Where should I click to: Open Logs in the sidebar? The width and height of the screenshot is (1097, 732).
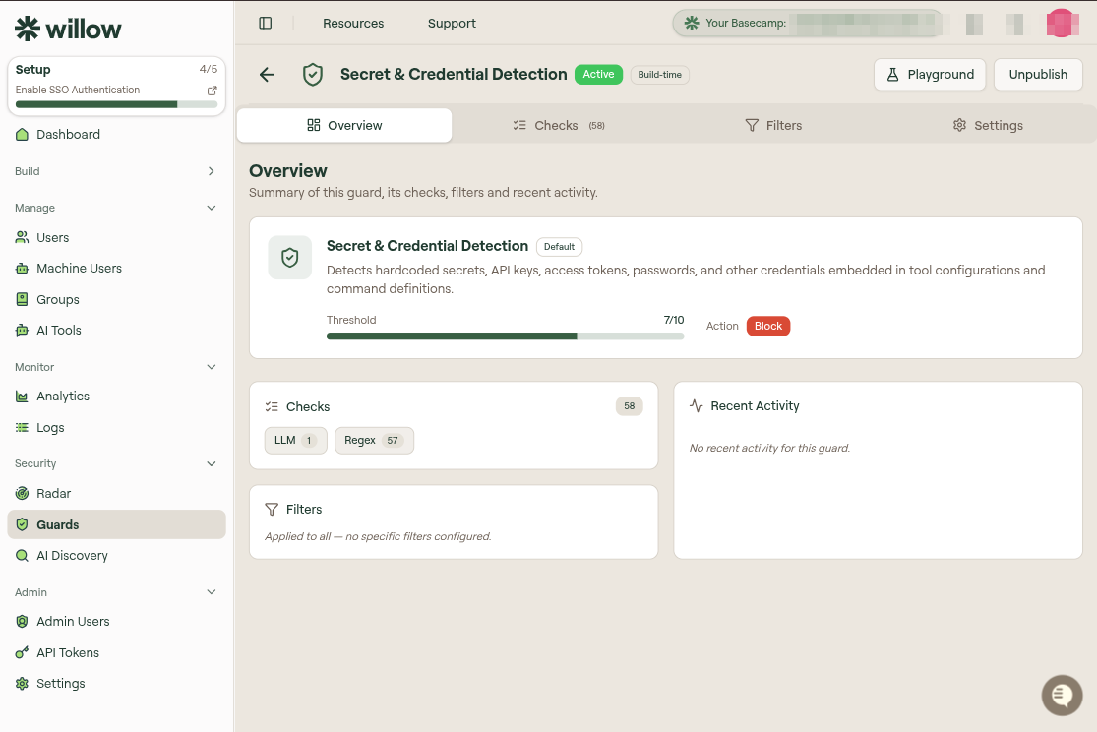tap(116, 428)
